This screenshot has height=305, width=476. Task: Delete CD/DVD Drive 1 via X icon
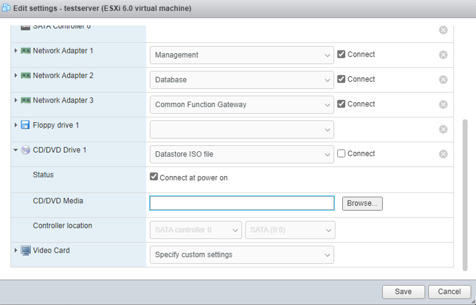point(443,154)
